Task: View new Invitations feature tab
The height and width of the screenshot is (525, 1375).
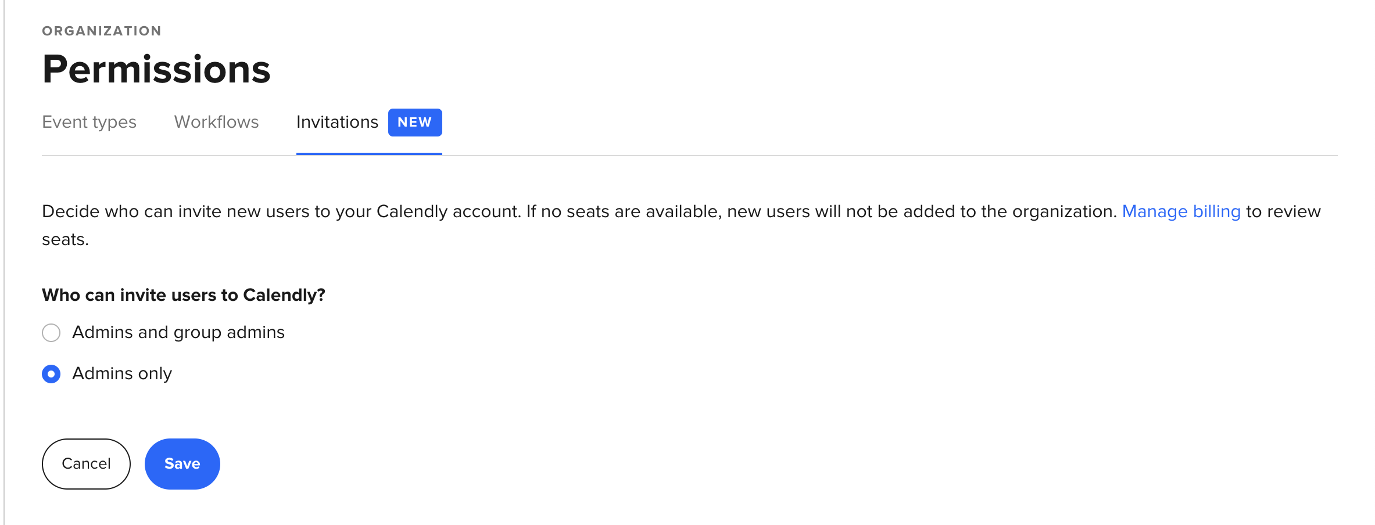Action: tap(337, 122)
